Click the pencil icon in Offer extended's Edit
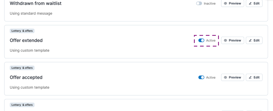The height and width of the screenshot is (111, 273). [x=250, y=40]
